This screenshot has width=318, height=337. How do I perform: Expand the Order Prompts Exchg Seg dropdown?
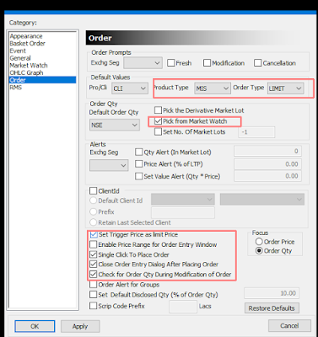[x=143, y=63]
